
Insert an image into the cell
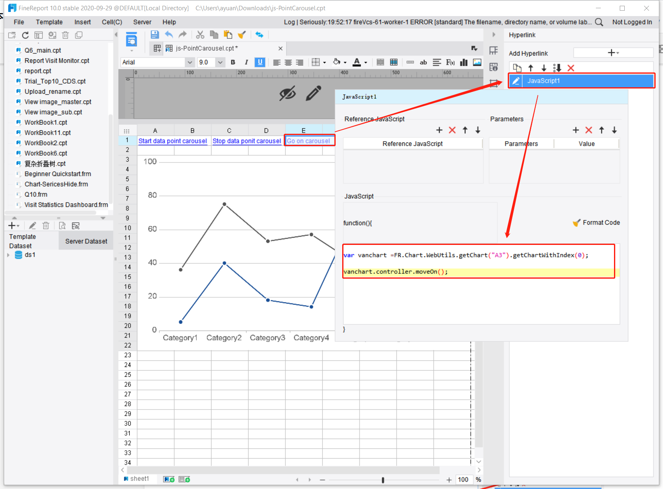[477, 62]
